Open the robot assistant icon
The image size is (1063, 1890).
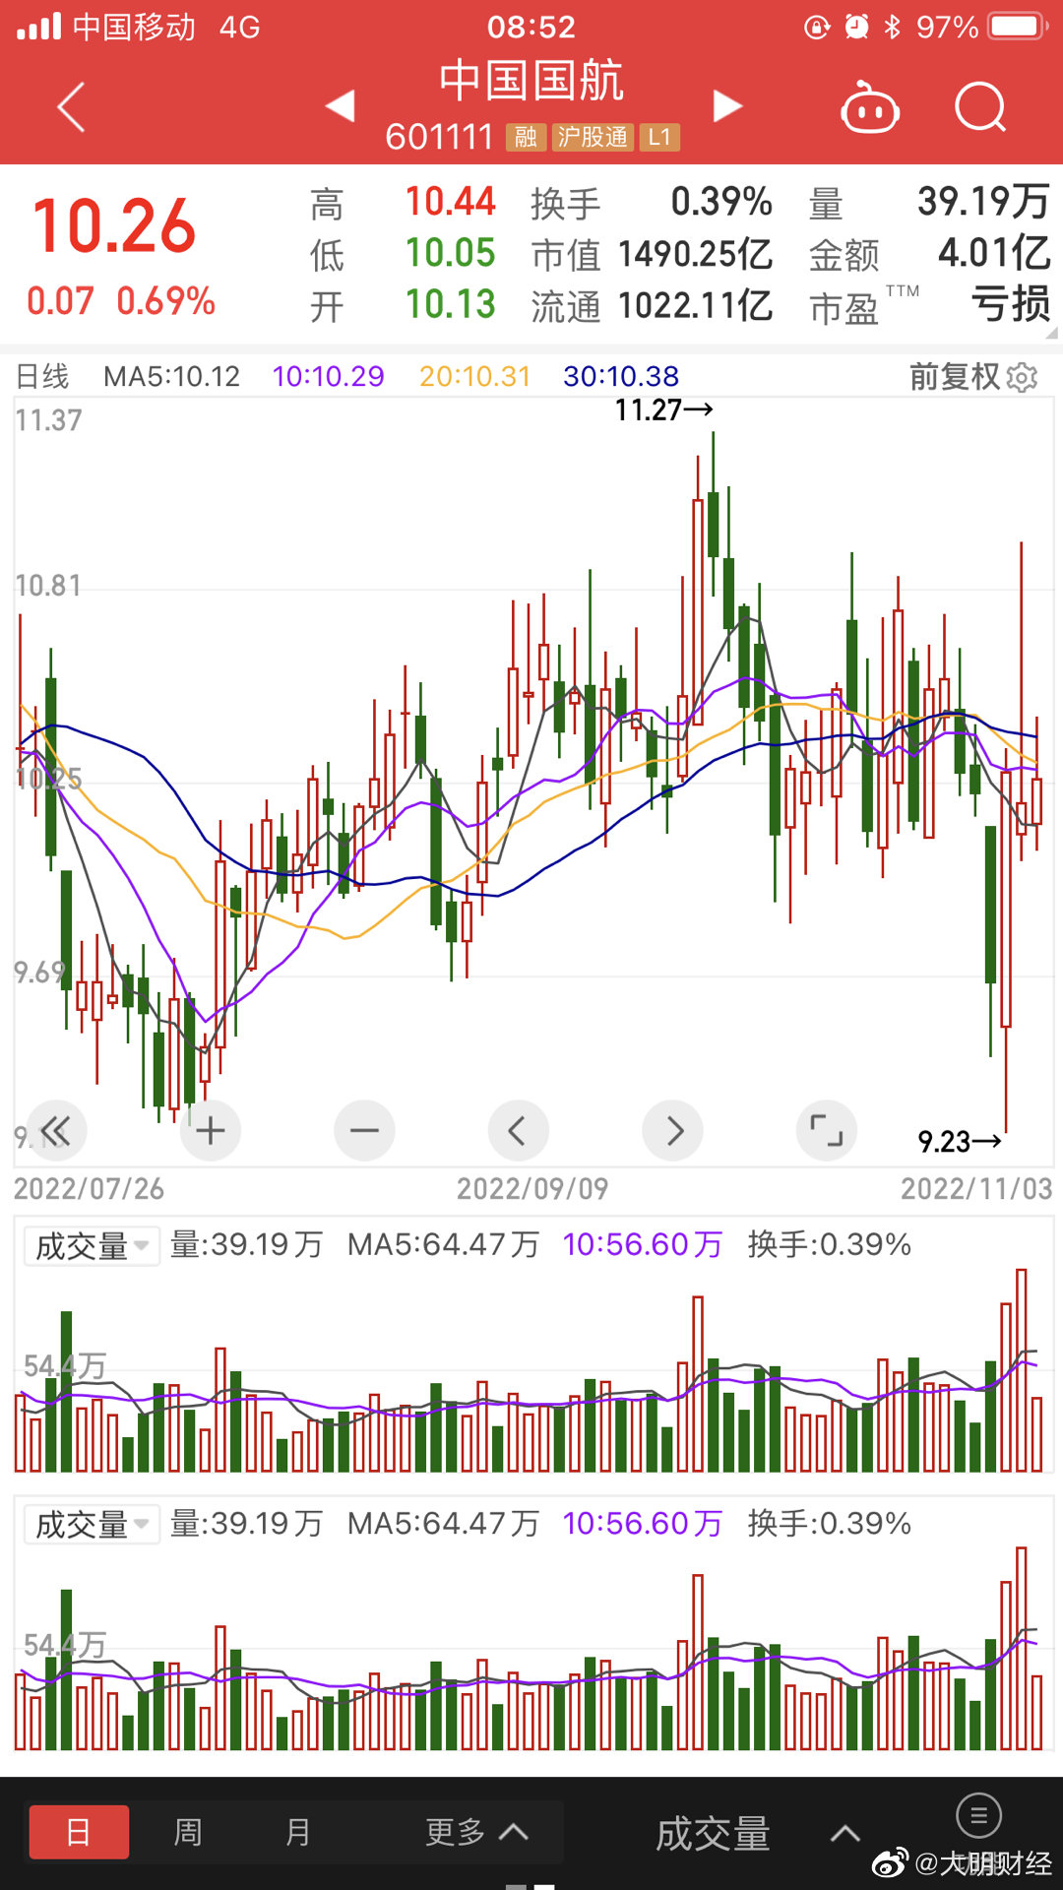869,107
